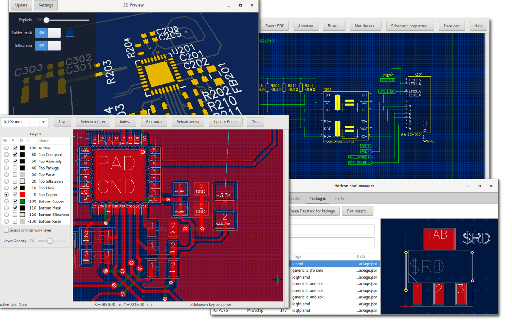
Task: Click pad 3 in the package preview
Action: pos(460,294)
